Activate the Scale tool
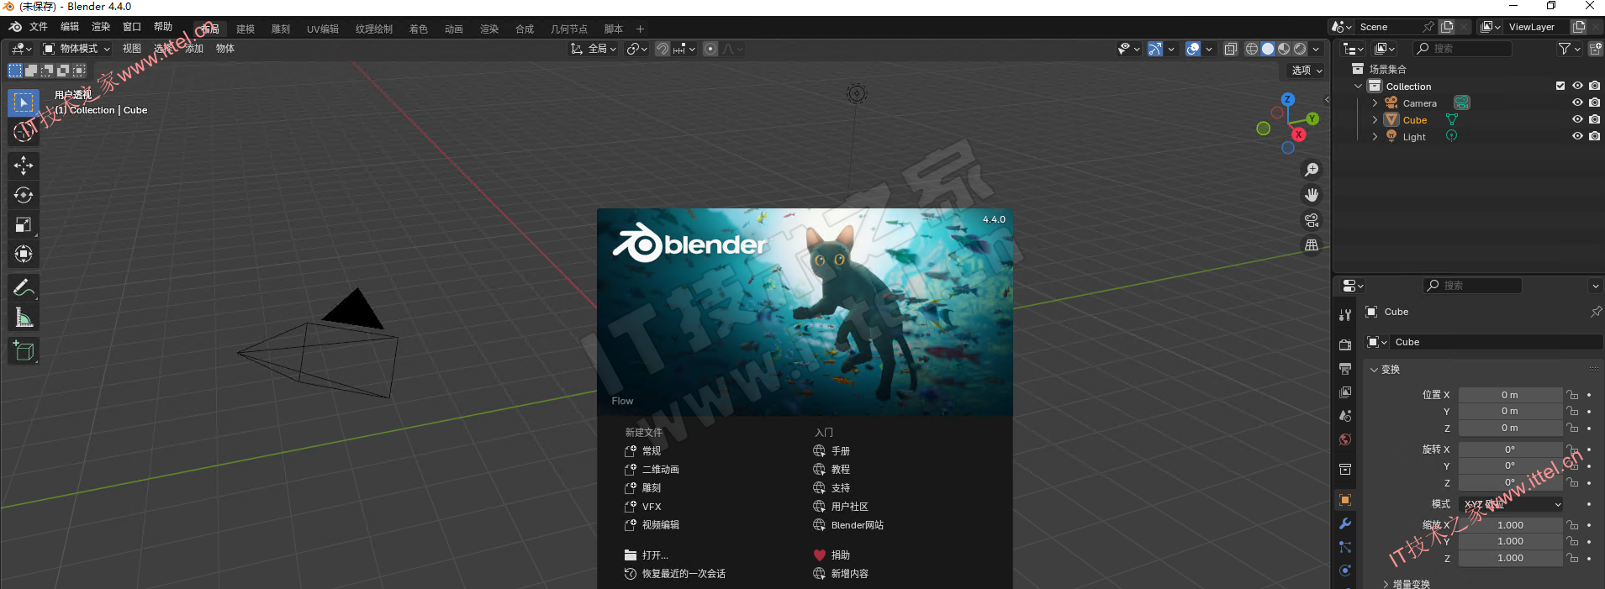This screenshot has height=589, width=1605. 24,224
